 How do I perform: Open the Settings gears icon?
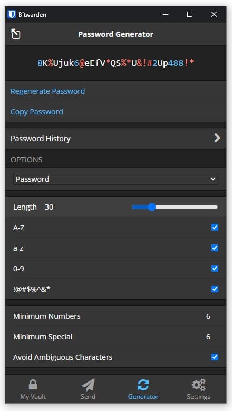point(198,385)
